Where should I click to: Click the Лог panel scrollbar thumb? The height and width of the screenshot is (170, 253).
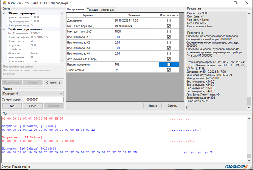pos(249,156)
